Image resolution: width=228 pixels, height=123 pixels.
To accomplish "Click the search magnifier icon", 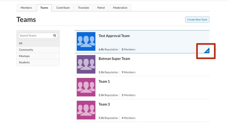I will 54,36.
